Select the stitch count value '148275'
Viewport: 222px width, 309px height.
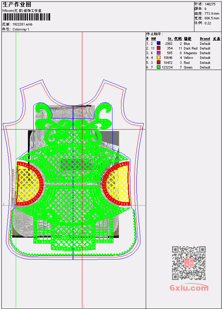click(210, 4)
